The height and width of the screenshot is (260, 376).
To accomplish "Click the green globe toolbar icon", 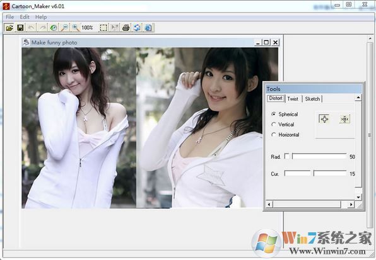I will tap(53, 28).
